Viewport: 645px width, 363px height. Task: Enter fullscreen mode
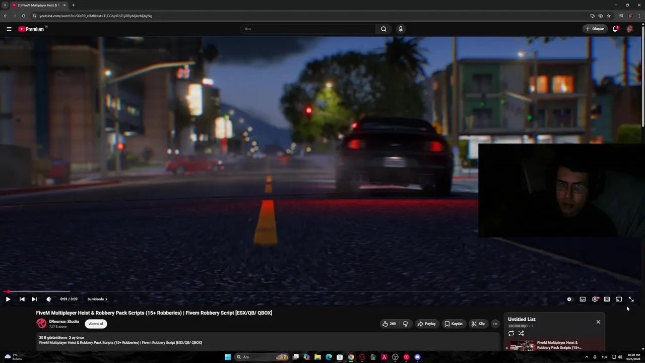(x=631, y=299)
